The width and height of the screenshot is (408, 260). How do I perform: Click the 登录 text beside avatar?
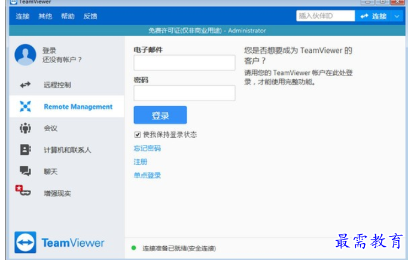49,50
